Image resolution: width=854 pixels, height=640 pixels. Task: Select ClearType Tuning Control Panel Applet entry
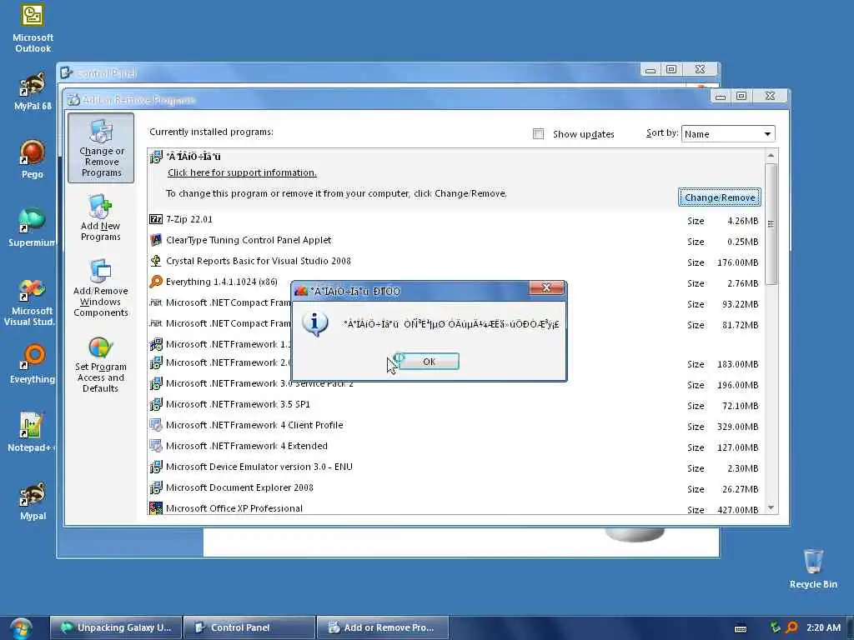455,241
